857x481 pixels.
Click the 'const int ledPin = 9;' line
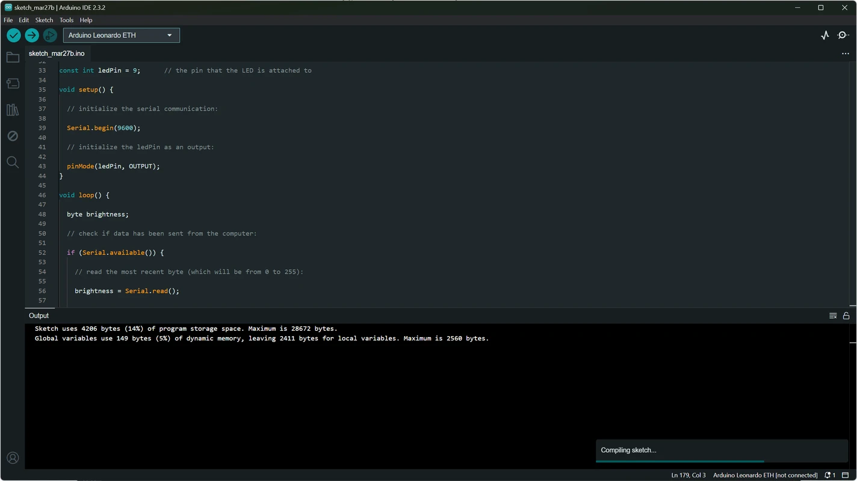coord(99,70)
